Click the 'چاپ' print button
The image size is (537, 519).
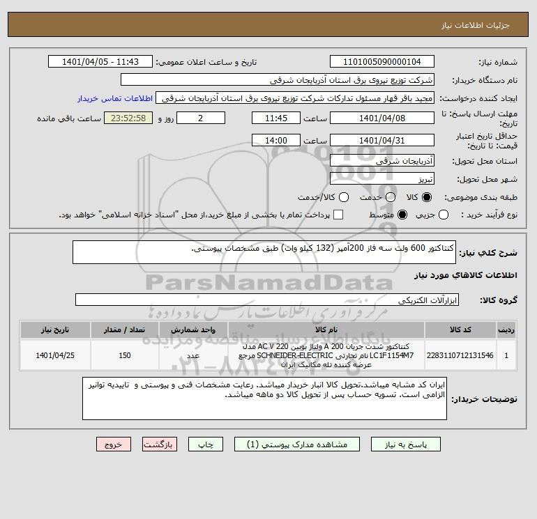[x=206, y=444]
